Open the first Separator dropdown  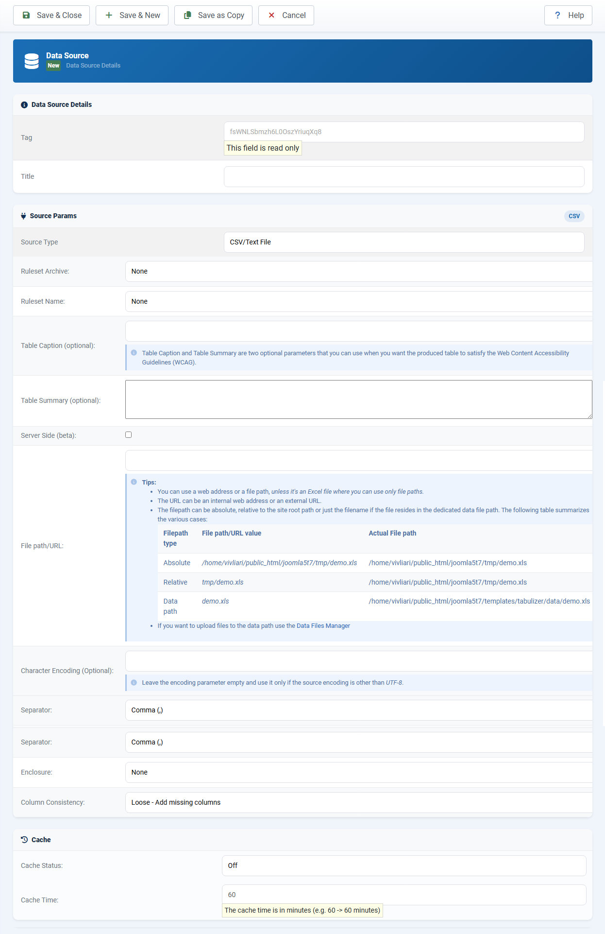coord(359,710)
